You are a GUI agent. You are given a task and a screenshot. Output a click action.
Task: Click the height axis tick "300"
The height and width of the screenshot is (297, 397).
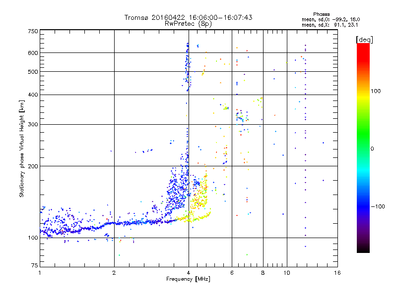[33, 124]
